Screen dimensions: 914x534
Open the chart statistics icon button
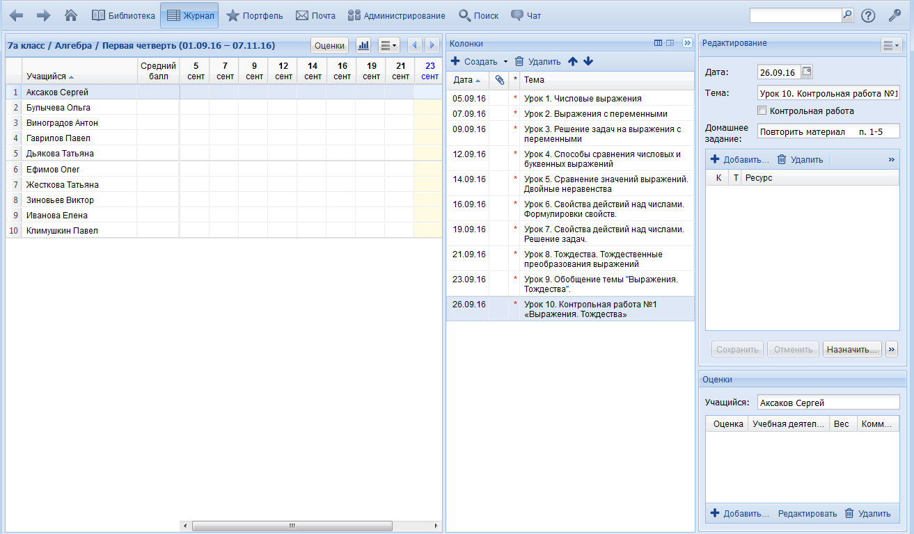(x=363, y=45)
